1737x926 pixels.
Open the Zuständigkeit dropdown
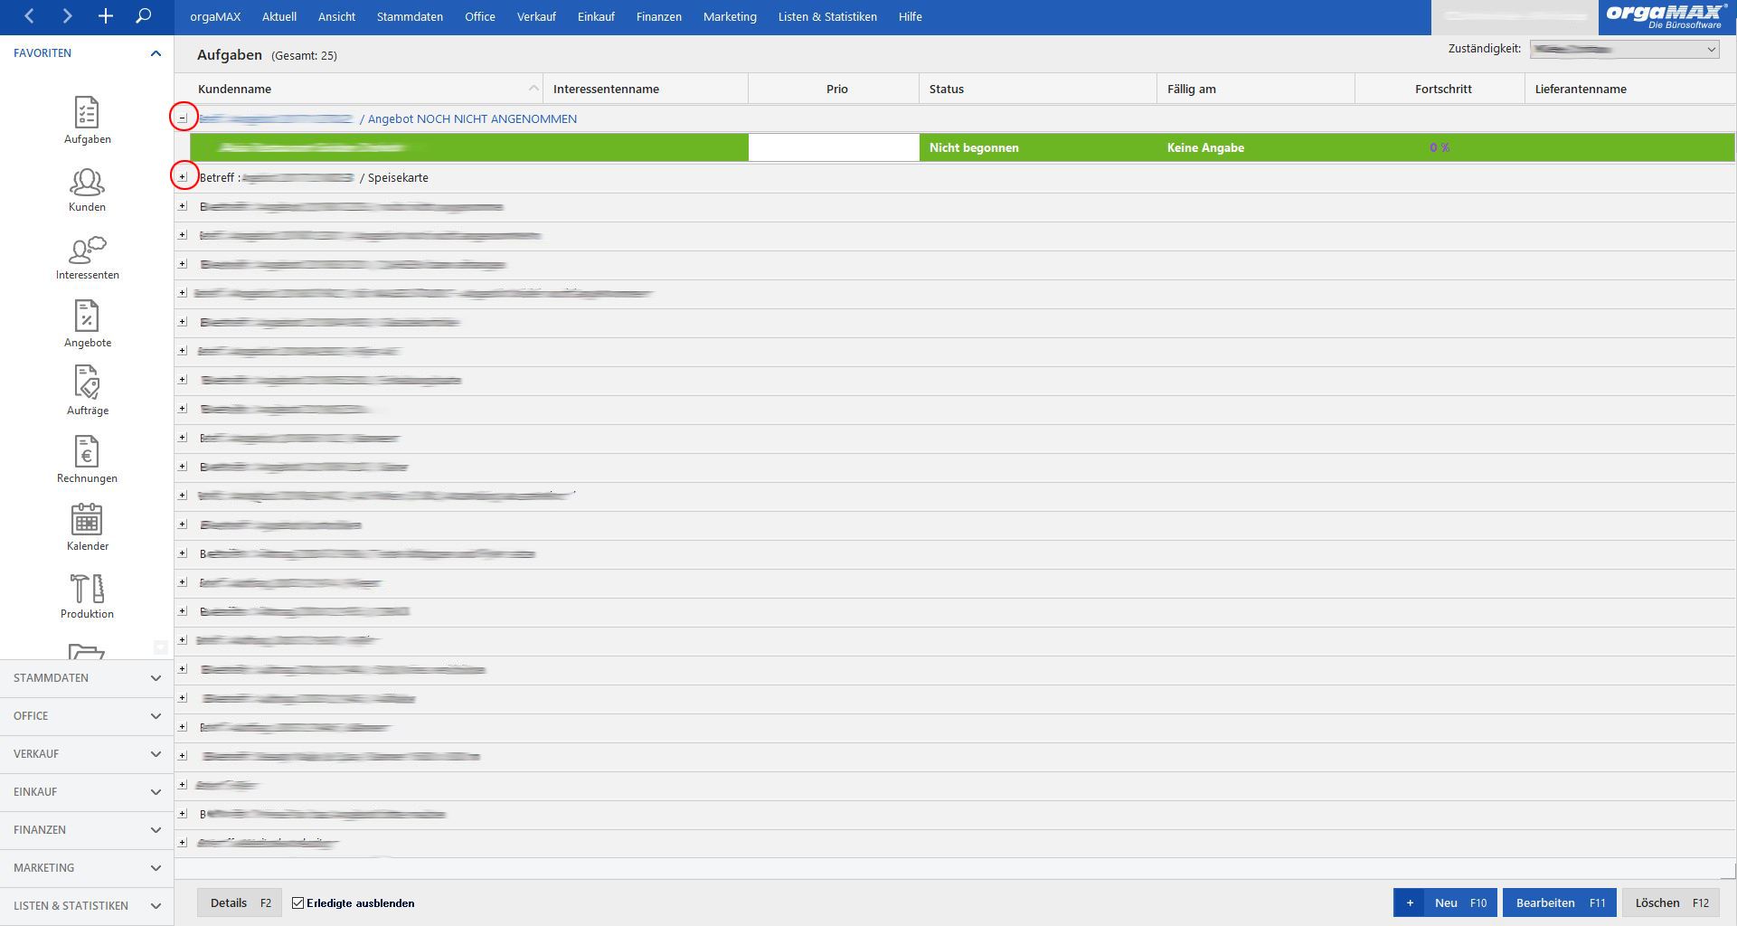[x=1625, y=50]
